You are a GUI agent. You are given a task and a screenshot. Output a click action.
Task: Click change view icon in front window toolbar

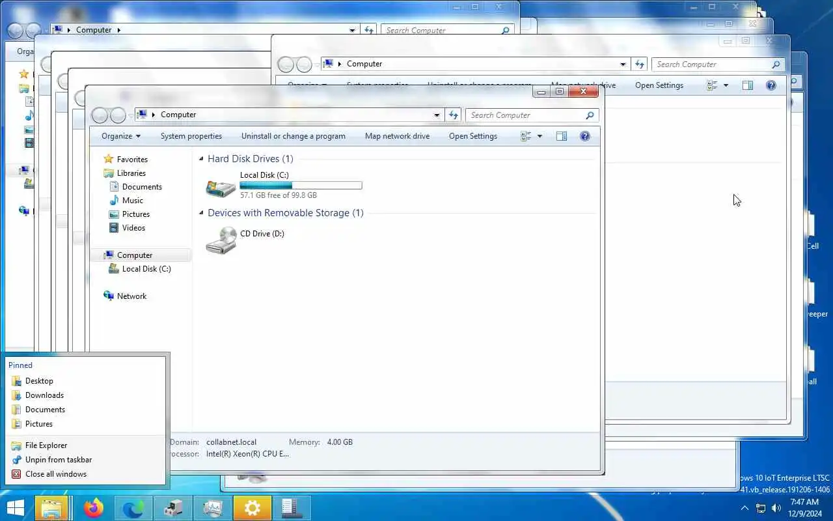(x=526, y=136)
